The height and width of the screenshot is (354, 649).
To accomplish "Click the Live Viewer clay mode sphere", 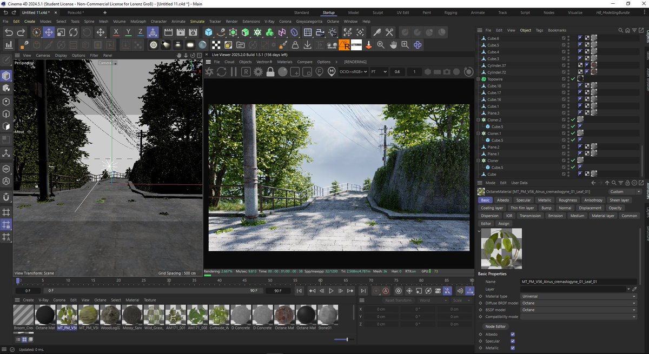I will pos(282,71).
